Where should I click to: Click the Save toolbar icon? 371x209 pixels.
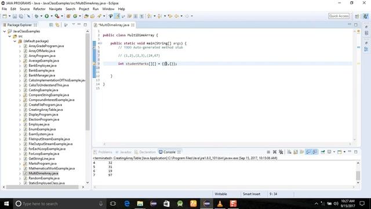(14, 16)
